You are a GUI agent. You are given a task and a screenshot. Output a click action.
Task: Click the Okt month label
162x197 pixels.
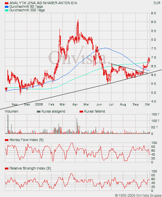point(147,104)
